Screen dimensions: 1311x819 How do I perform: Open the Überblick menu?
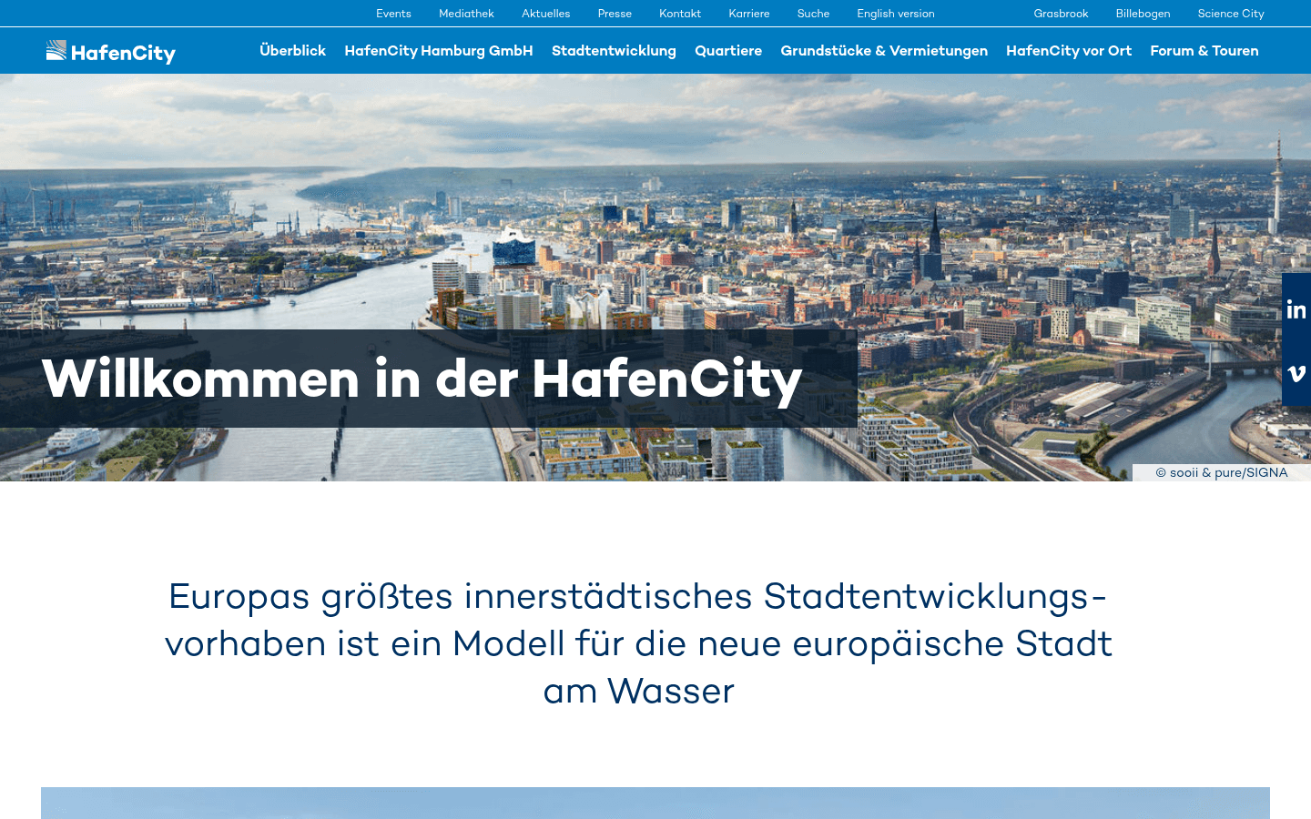[292, 51]
